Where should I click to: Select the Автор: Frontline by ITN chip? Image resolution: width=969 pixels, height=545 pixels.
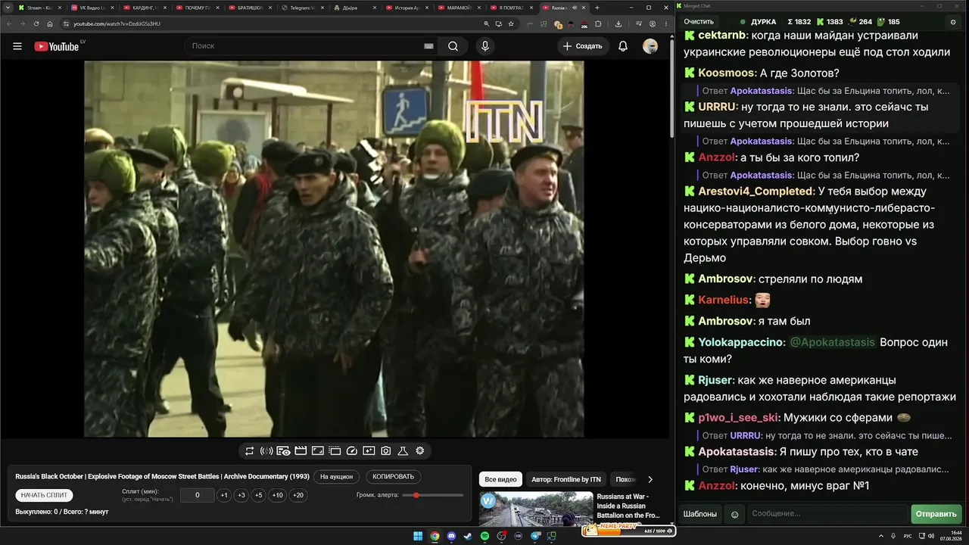click(566, 479)
